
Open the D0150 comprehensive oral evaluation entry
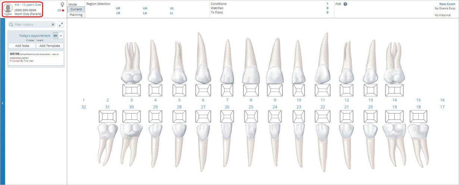pyautogui.click(x=36, y=57)
